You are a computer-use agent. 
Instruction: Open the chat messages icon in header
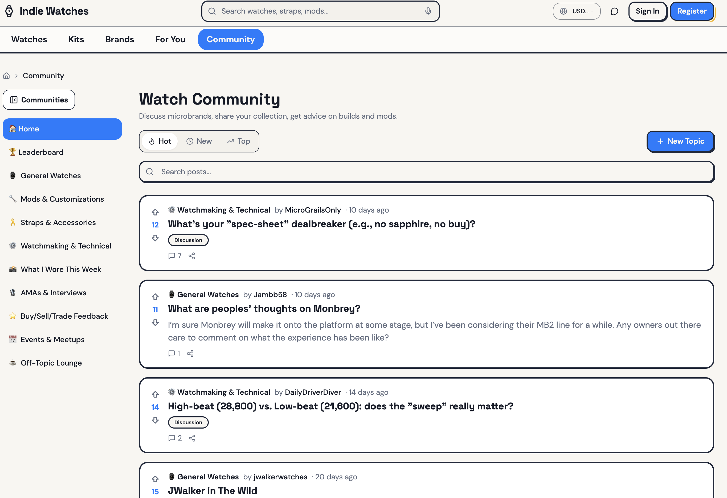(614, 11)
